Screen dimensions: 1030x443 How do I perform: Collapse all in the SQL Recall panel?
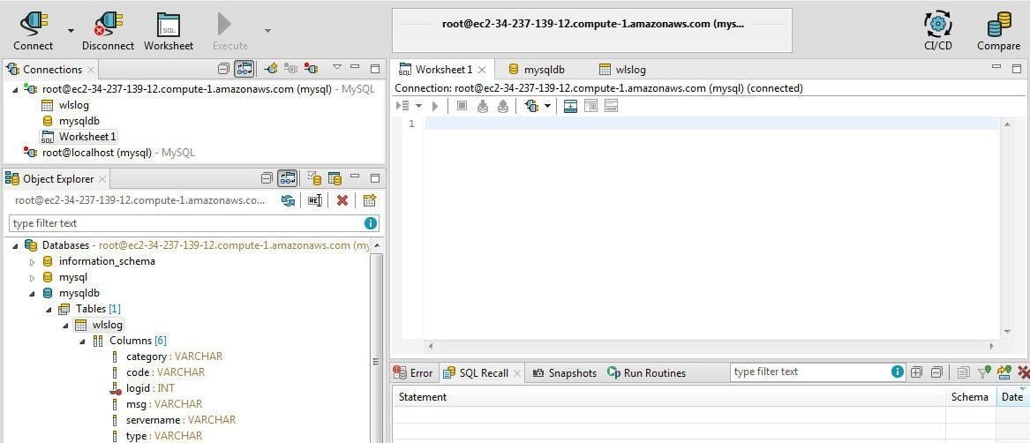936,372
